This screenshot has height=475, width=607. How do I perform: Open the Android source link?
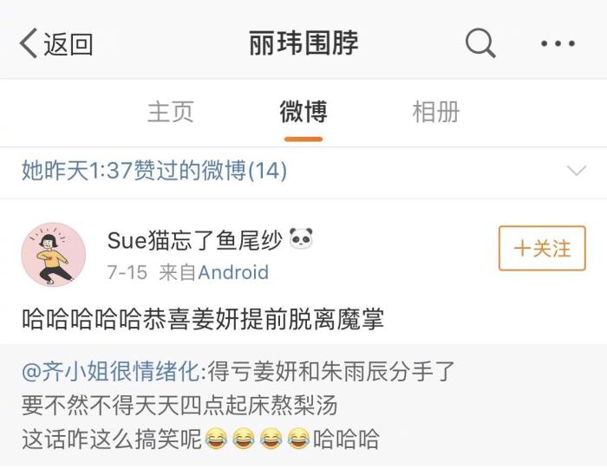click(233, 272)
